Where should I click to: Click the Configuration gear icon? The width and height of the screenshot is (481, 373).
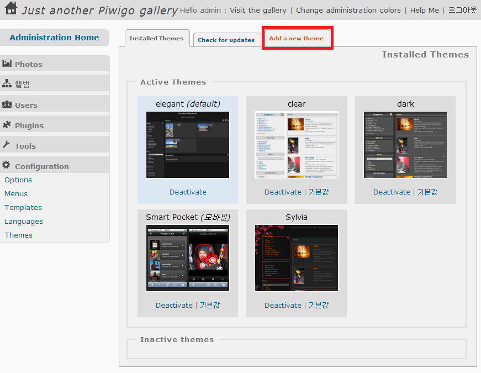pos(7,165)
